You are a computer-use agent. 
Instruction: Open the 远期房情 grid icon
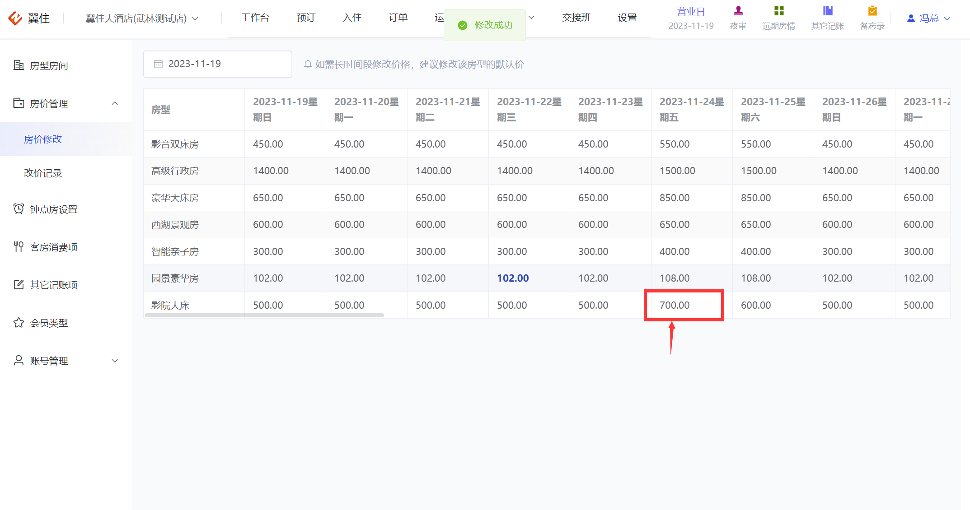pyautogui.click(x=779, y=10)
